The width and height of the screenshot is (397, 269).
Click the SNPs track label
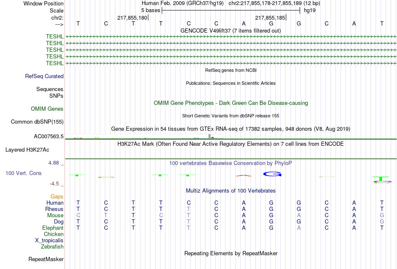click(x=56, y=96)
